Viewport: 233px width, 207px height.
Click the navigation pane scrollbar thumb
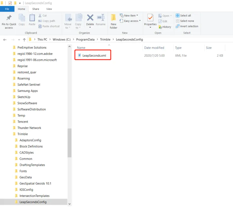[69, 143]
